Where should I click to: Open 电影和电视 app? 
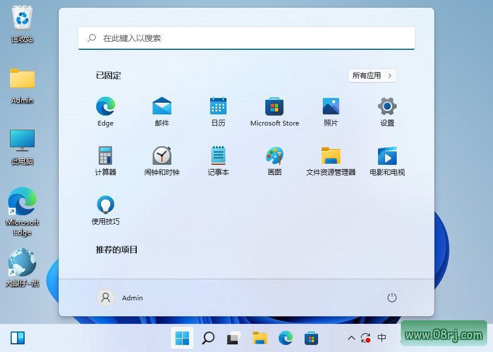pos(387,161)
